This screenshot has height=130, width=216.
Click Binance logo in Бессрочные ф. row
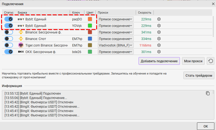(x=21, y=32)
